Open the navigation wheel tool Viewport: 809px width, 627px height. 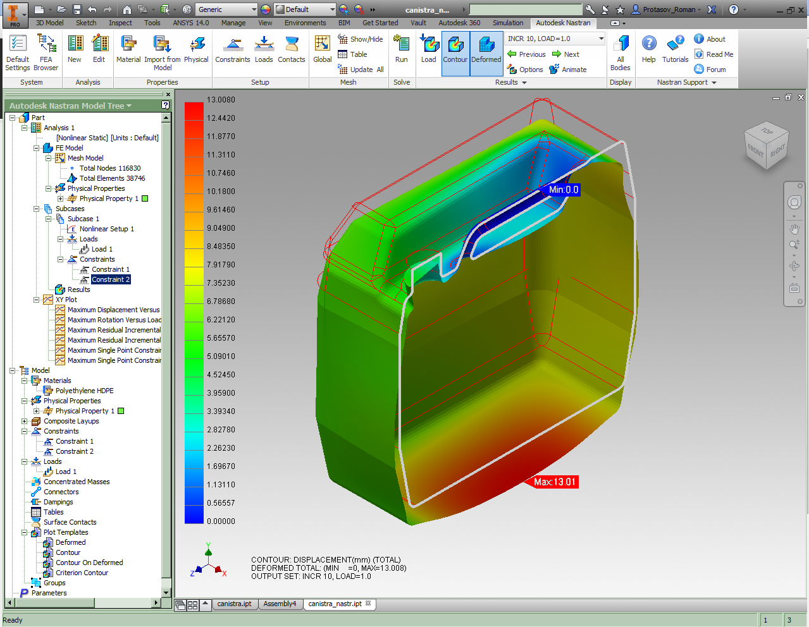coord(794,202)
